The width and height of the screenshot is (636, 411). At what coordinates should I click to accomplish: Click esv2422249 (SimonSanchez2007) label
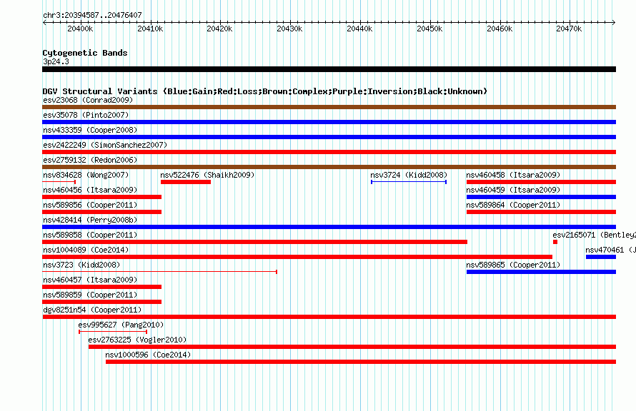click(x=105, y=145)
